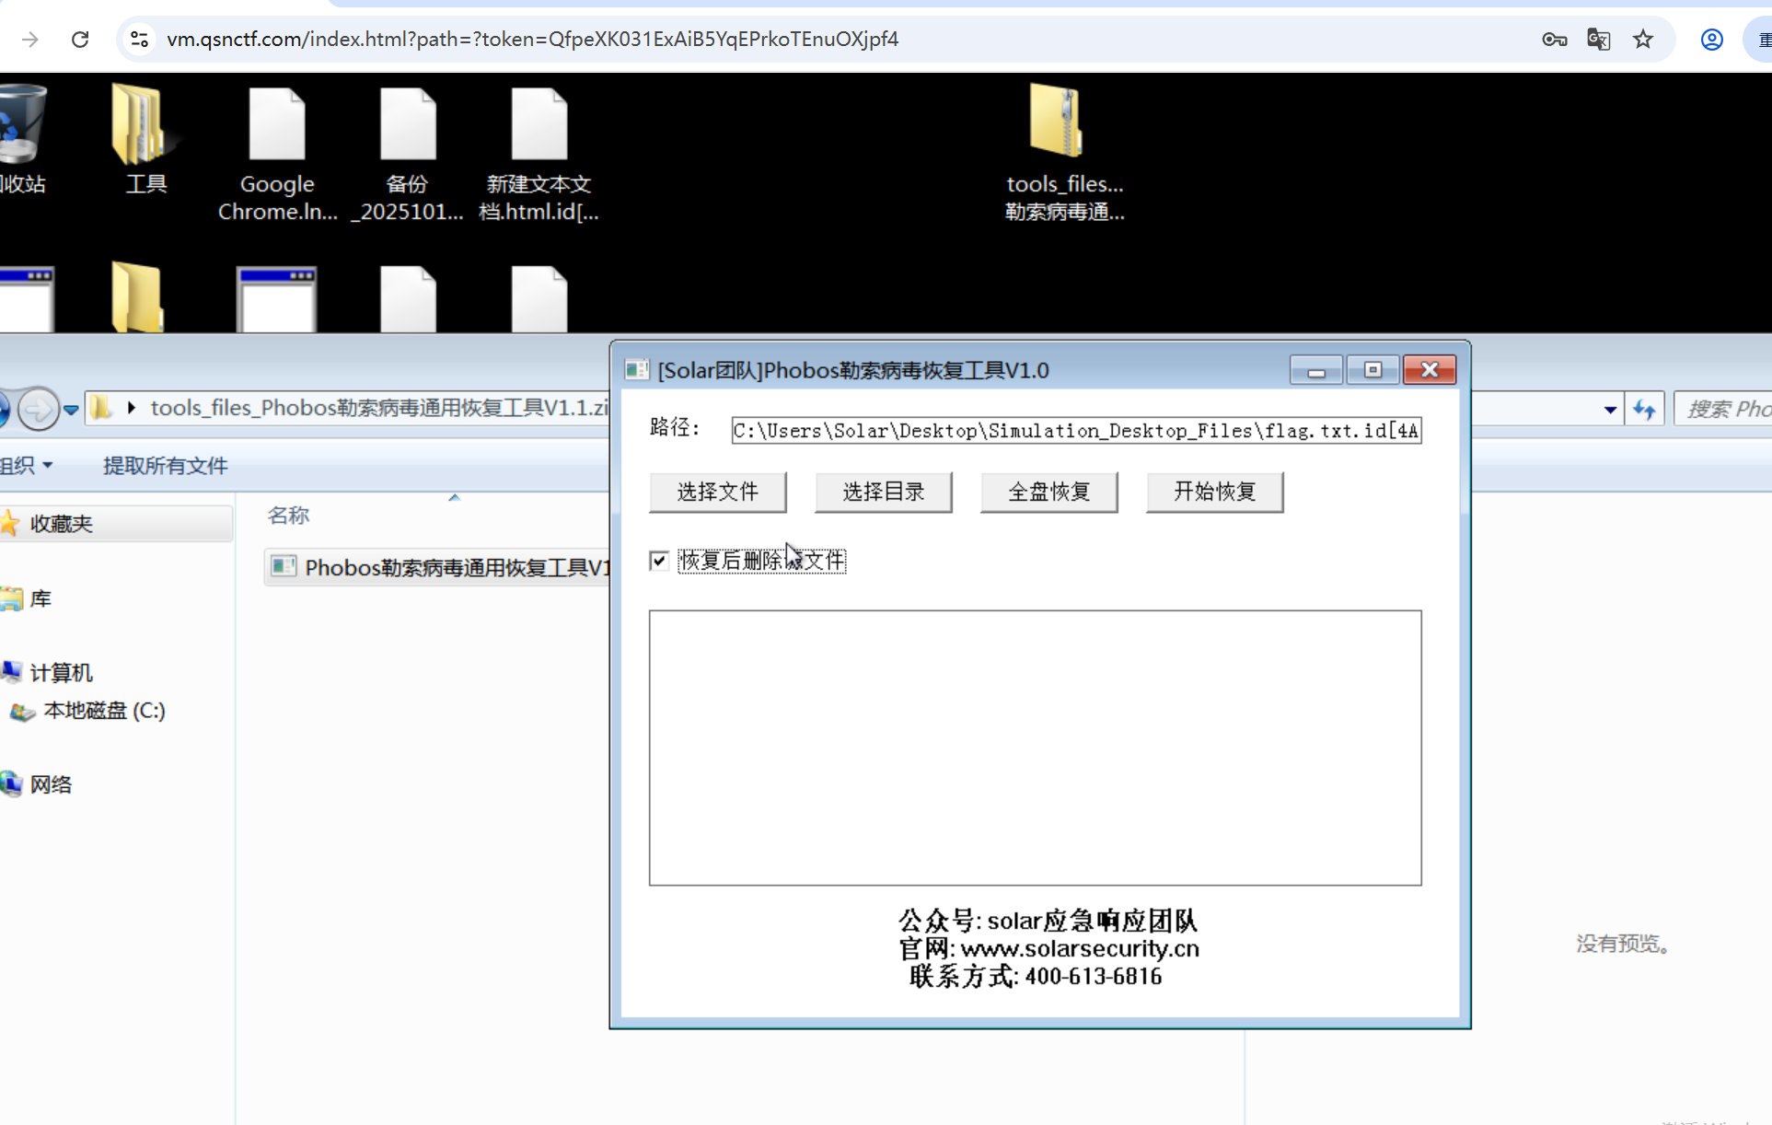1772x1125 pixels.
Task: Open the Chrome profile icon
Action: 1711,40
